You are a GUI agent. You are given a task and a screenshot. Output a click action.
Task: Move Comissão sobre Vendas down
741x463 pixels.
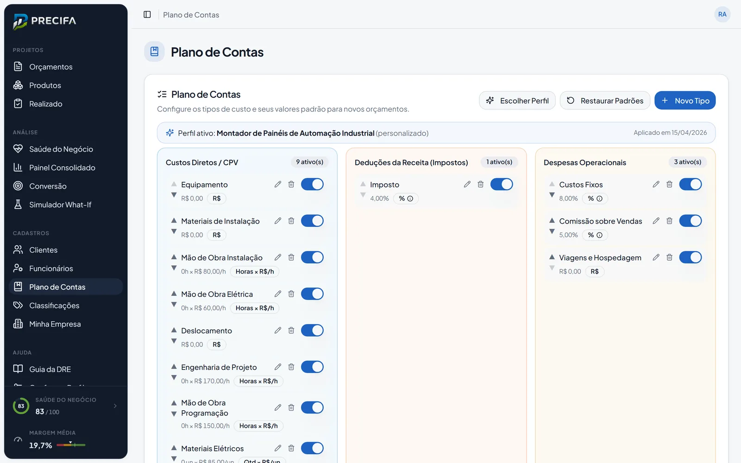(552, 231)
